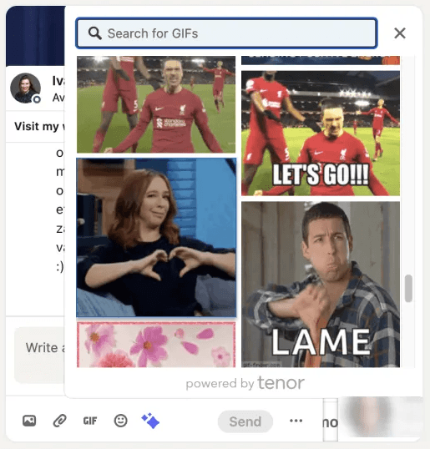Screen dimensions: 430x449
Task: Select the LAME thumbs down GIF
Action: pyautogui.click(x=321, y=285)
